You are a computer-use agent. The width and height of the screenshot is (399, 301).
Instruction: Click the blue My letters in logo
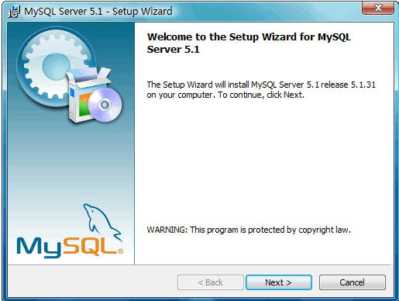40,247
